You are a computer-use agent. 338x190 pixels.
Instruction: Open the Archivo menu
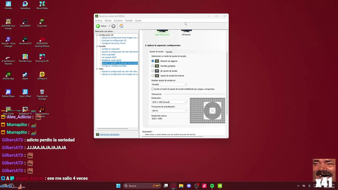98,21
